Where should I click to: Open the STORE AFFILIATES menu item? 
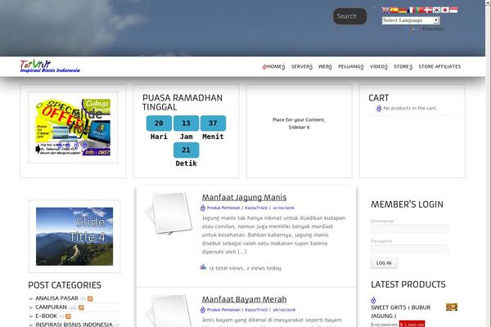click(x=439, y=66)
